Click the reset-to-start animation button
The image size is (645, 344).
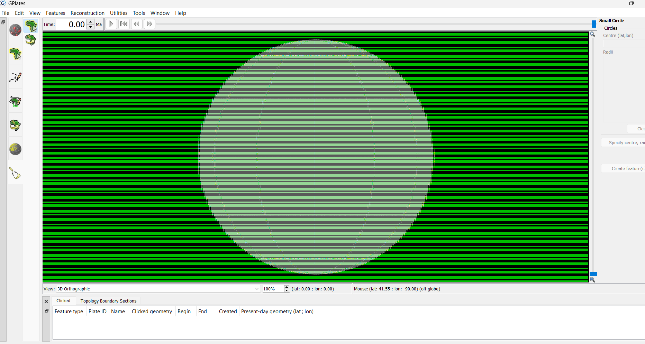pos(124,24)
